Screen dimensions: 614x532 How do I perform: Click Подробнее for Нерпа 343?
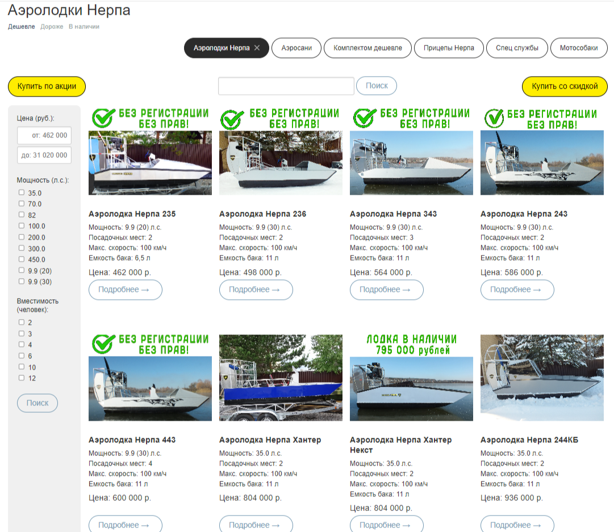click(x=386, y=290)
